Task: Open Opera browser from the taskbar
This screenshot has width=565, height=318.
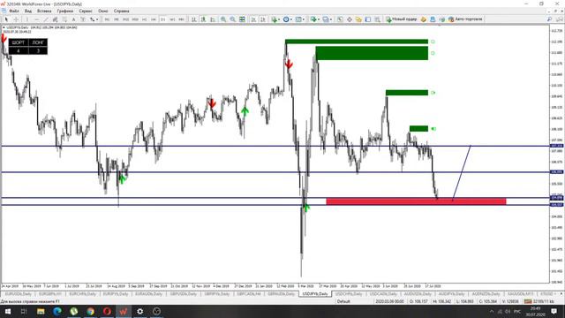Action: tap(107, 311)
